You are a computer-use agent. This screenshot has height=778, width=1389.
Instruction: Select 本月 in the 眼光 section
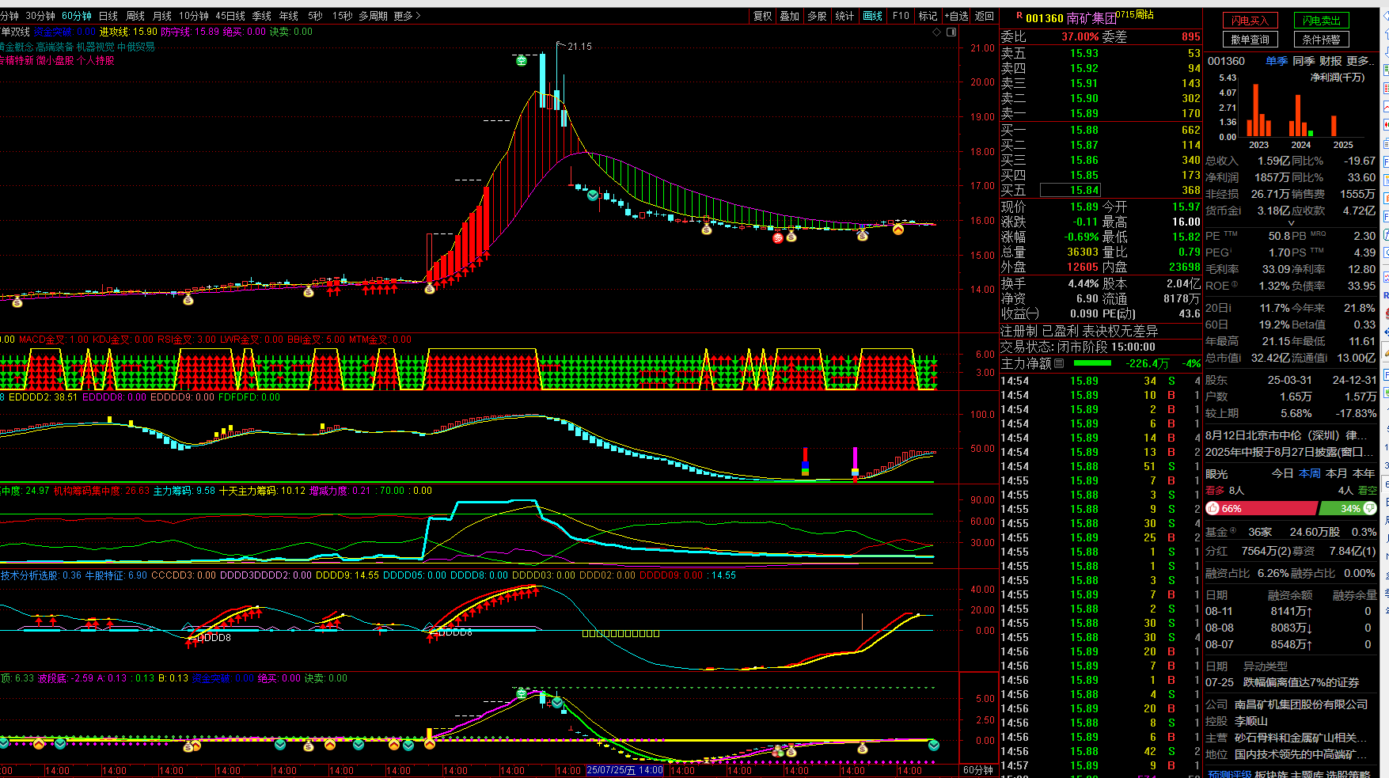pyautogui.click(x=1337, y=473)
